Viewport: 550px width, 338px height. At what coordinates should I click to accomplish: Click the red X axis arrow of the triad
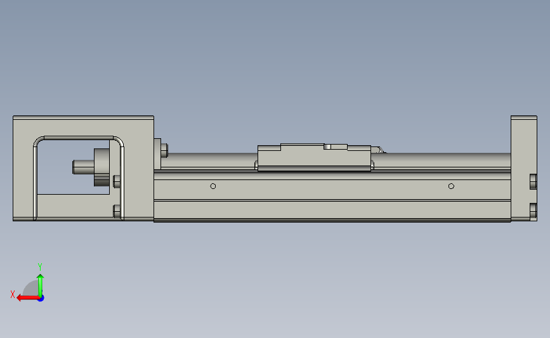tap(28, 298)
